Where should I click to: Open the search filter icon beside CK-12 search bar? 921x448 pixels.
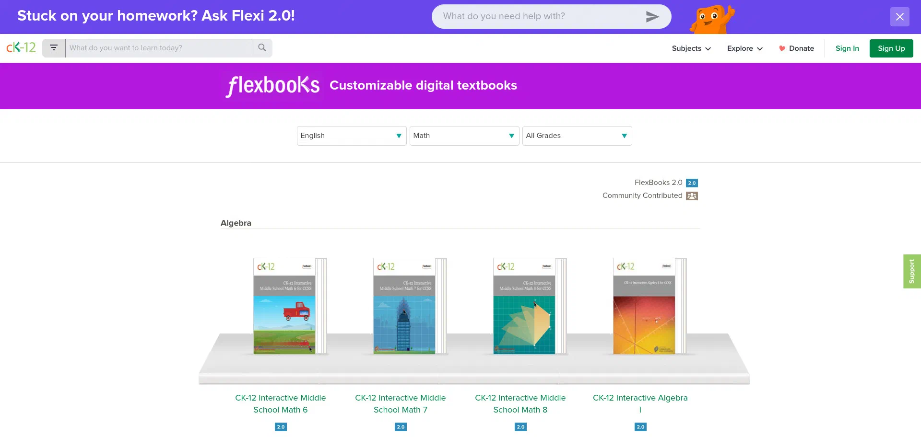point(54,48)
